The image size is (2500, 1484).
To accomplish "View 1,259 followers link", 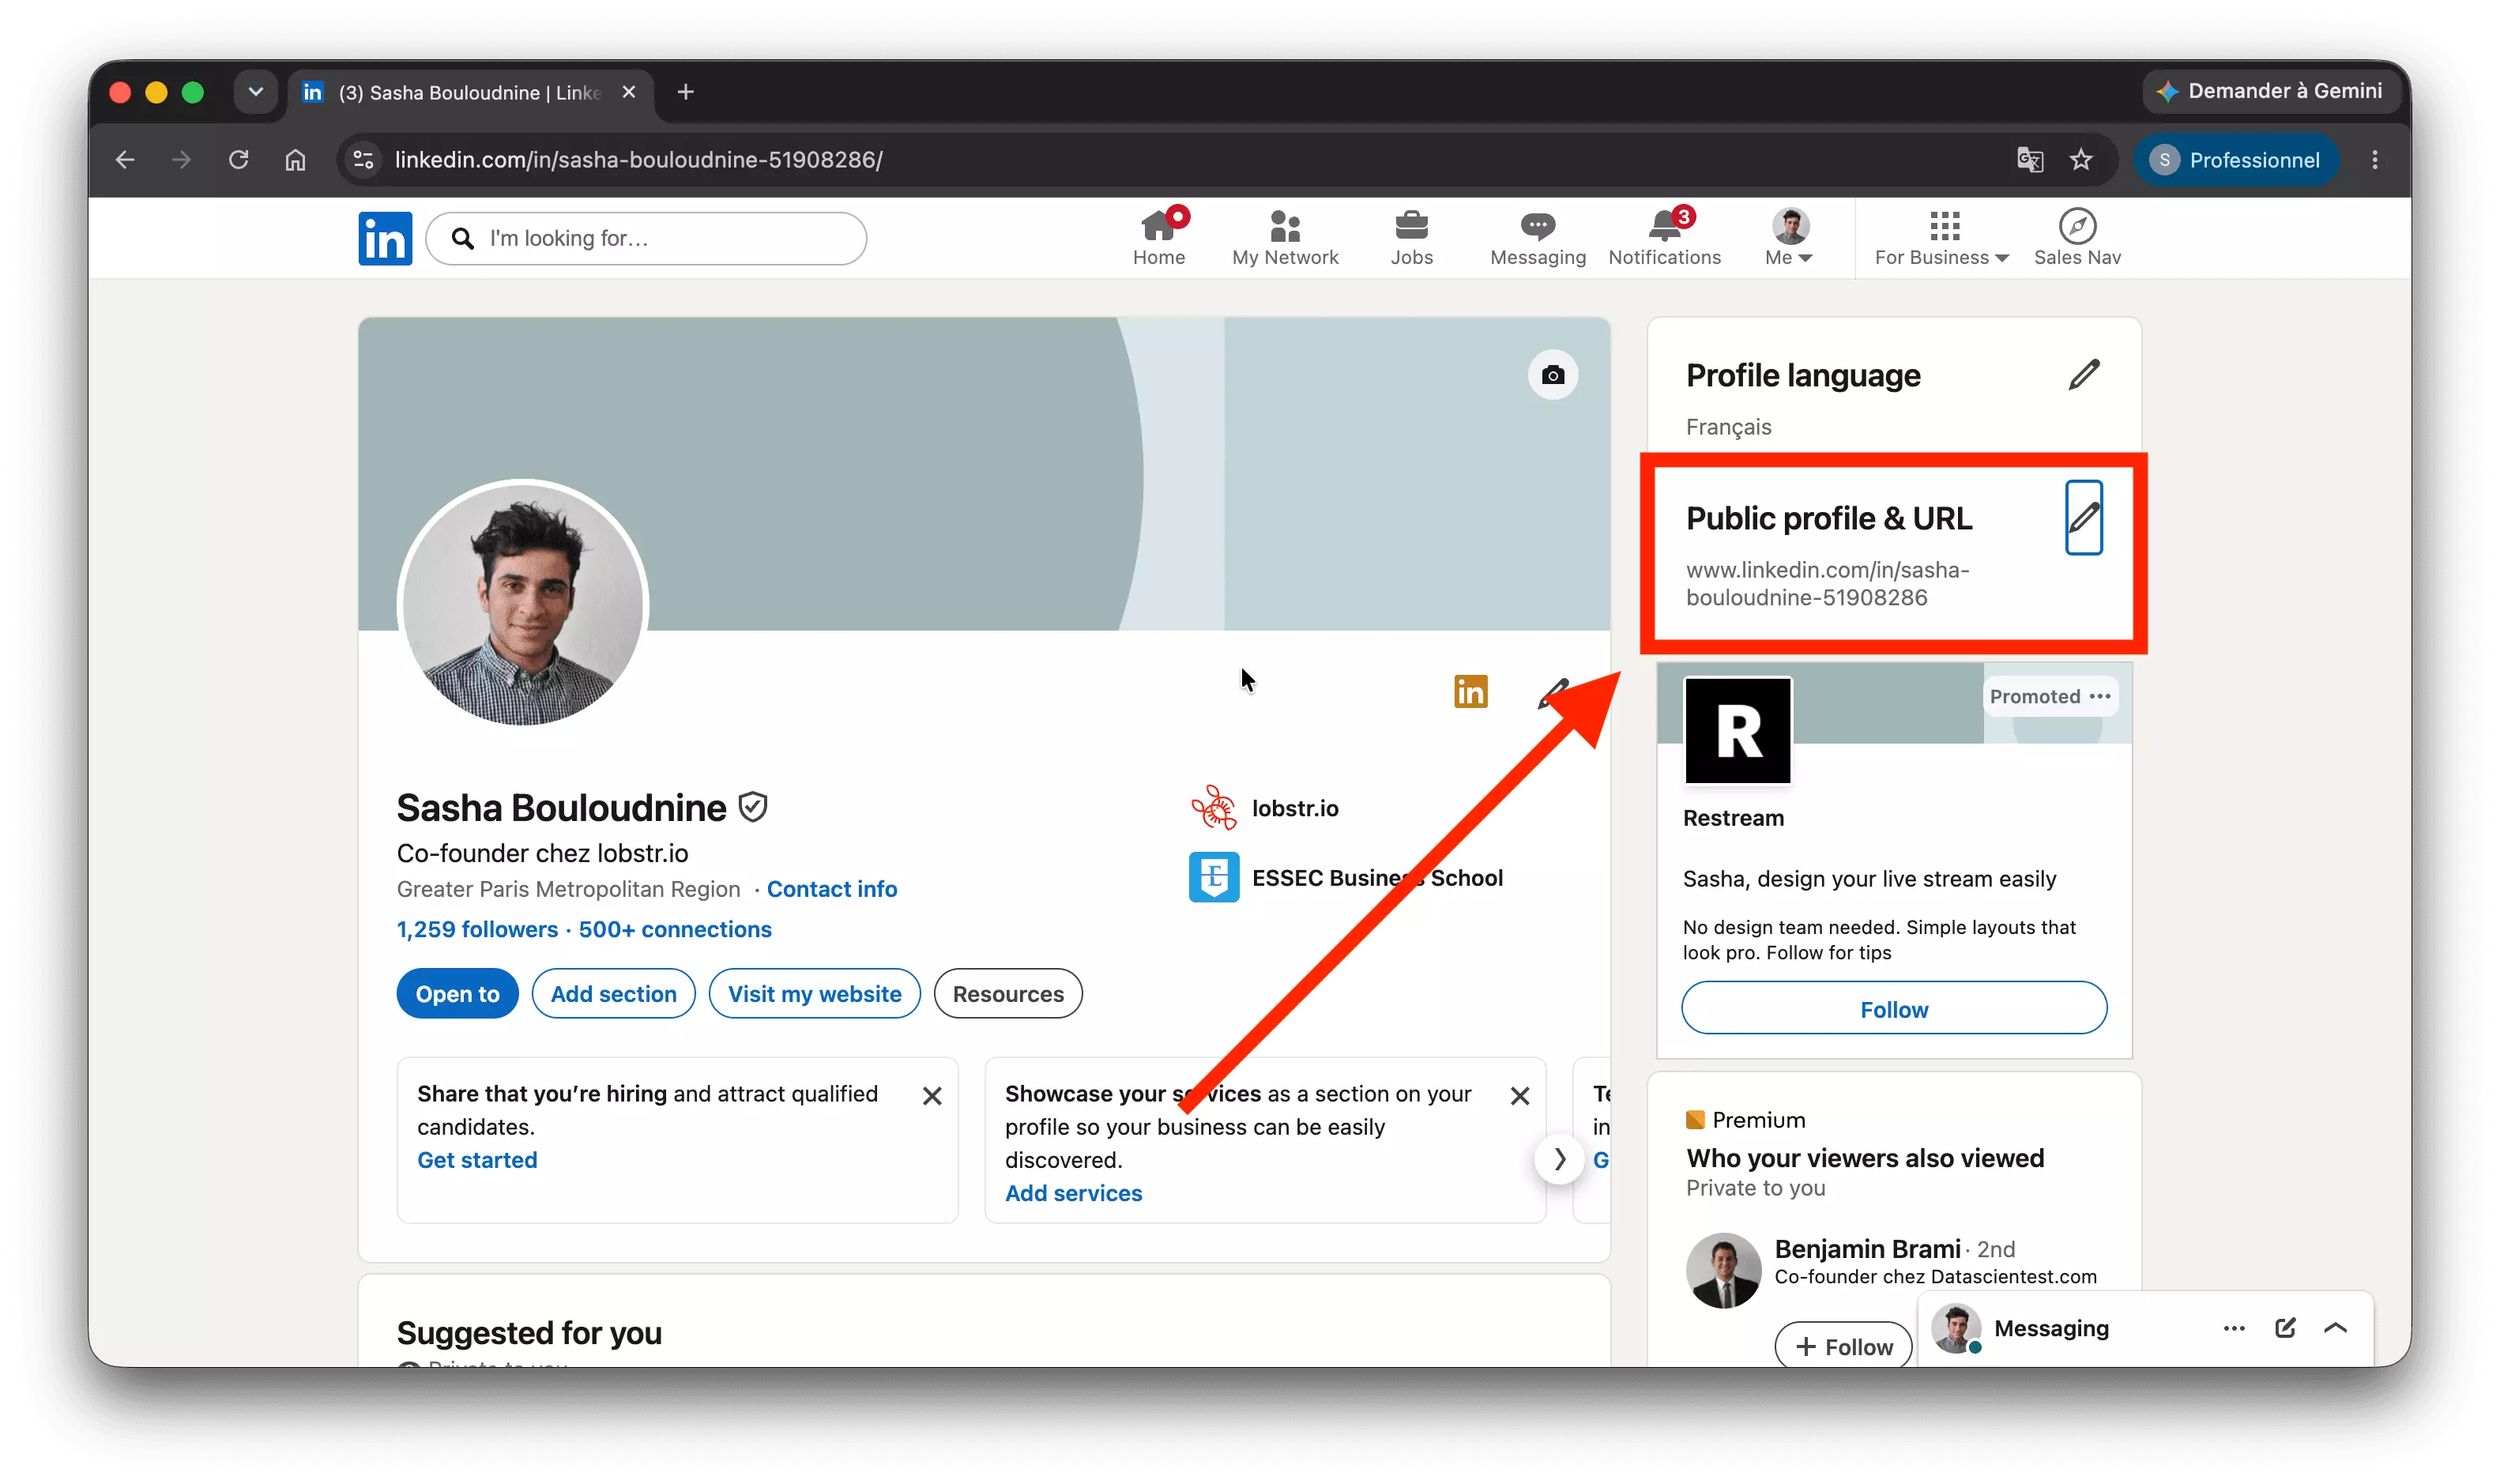I will (x=476, y=929).
